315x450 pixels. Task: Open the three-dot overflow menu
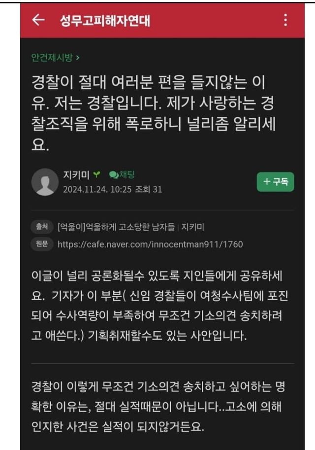tap(285, 20)
